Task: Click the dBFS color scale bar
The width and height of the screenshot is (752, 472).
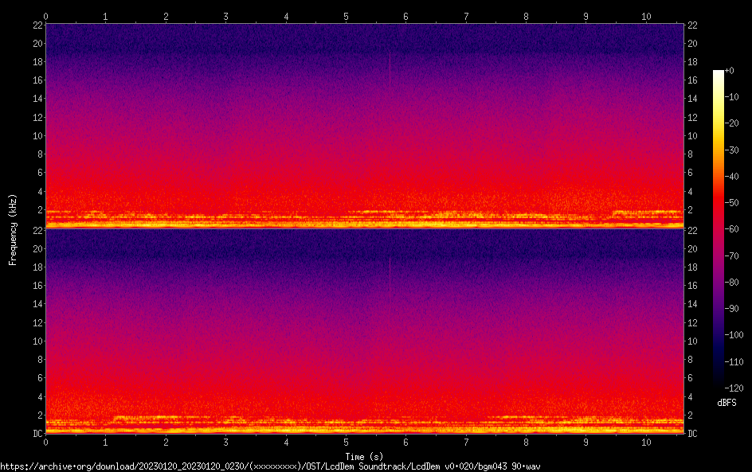Action: pyautogui.click(x=719, y=227)
